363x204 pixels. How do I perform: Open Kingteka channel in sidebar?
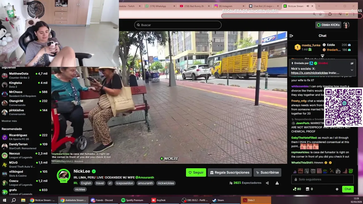[x=26, y=85]
